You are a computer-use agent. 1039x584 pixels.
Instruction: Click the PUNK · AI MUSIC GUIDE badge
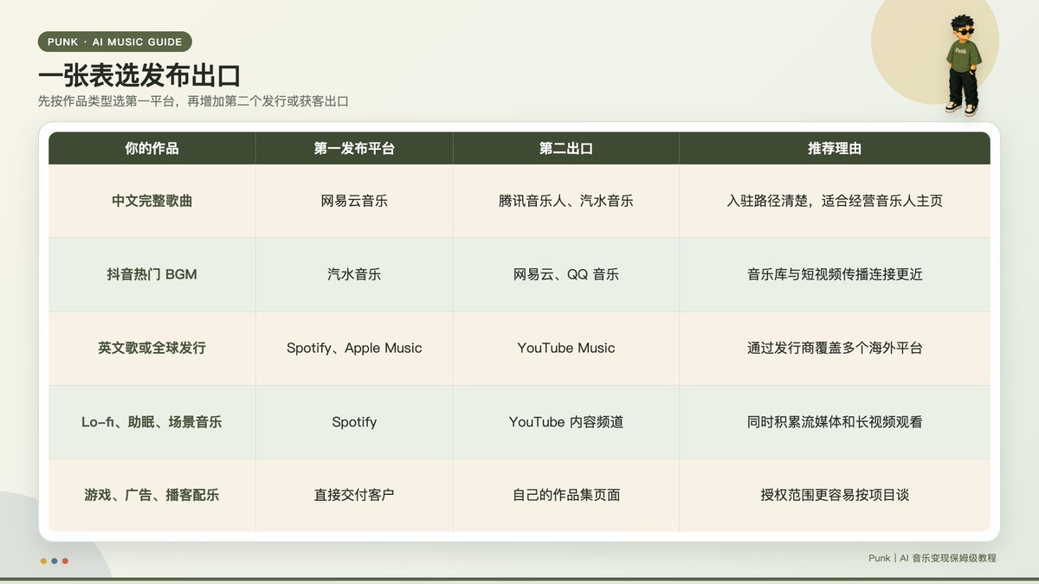pos(115,42)
